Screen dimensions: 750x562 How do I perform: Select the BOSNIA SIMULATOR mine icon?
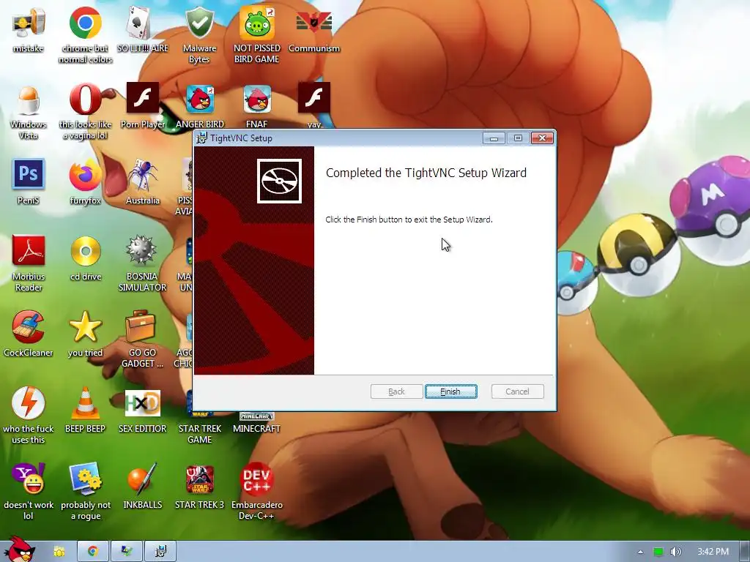(x=143, y=263)
